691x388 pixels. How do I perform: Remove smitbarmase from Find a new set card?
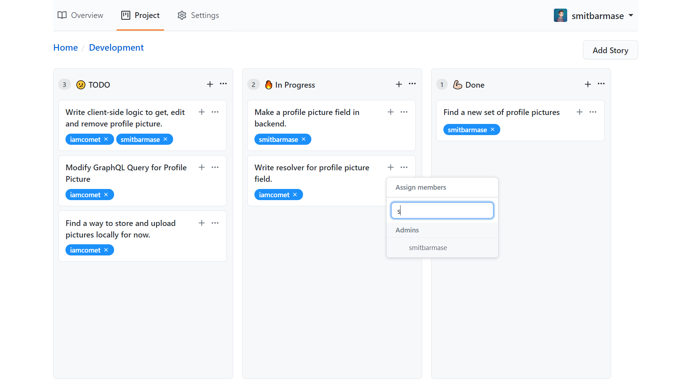[x=492, y=130]
